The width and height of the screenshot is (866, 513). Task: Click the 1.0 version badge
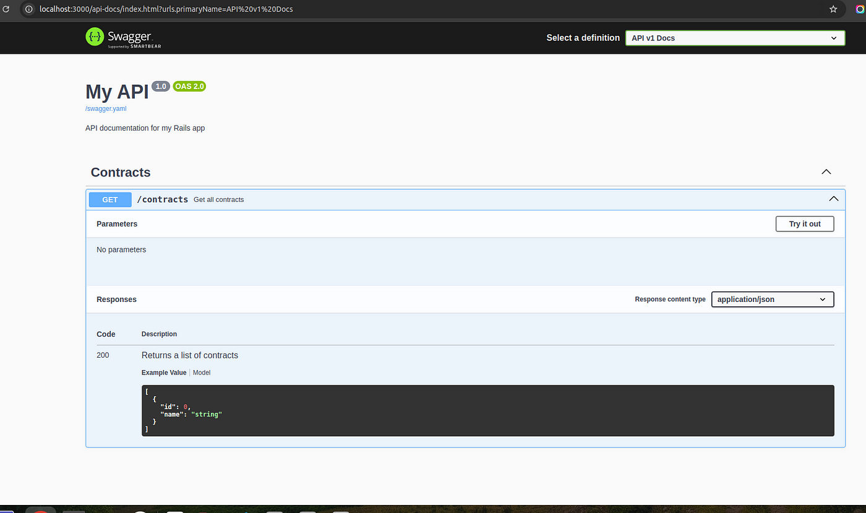tap(161, 87)
